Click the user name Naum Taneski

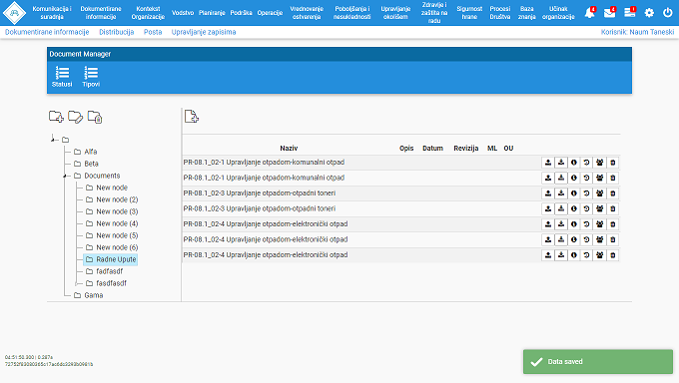click(x=652, y=32)
